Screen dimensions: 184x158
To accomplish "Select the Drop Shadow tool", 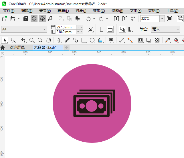I will 149,40.
